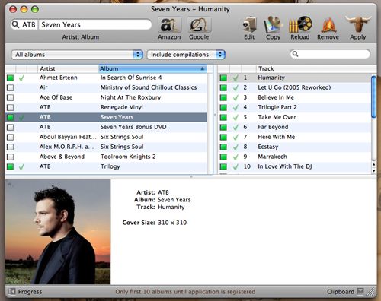Click the ATB album cover thumbnail
381x301 pixels.
click(58, 232)
